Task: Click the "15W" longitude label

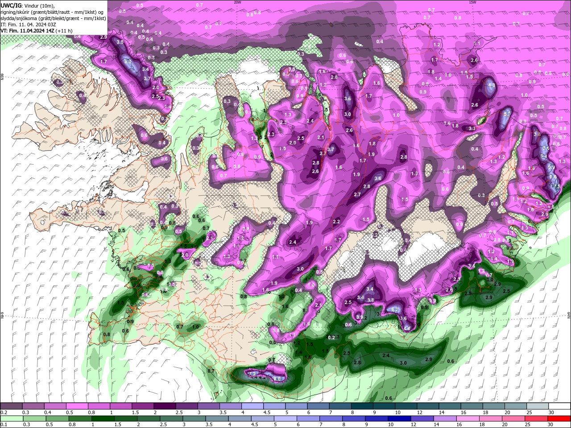Action: click(x=472, y=2)
